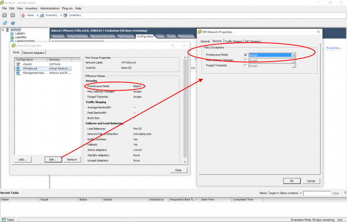Screen dimensions: 347x222
Task: Click the second toolbar icon with globe
Action: [x=13, y=23]
